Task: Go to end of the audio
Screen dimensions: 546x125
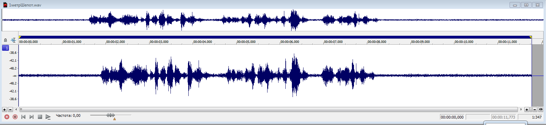Action: click(32, 117)
